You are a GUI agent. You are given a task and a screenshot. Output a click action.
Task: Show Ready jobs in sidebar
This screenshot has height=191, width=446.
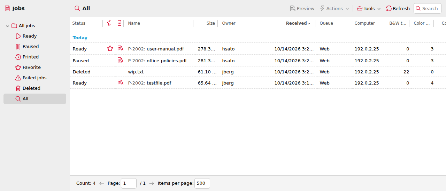30,36
